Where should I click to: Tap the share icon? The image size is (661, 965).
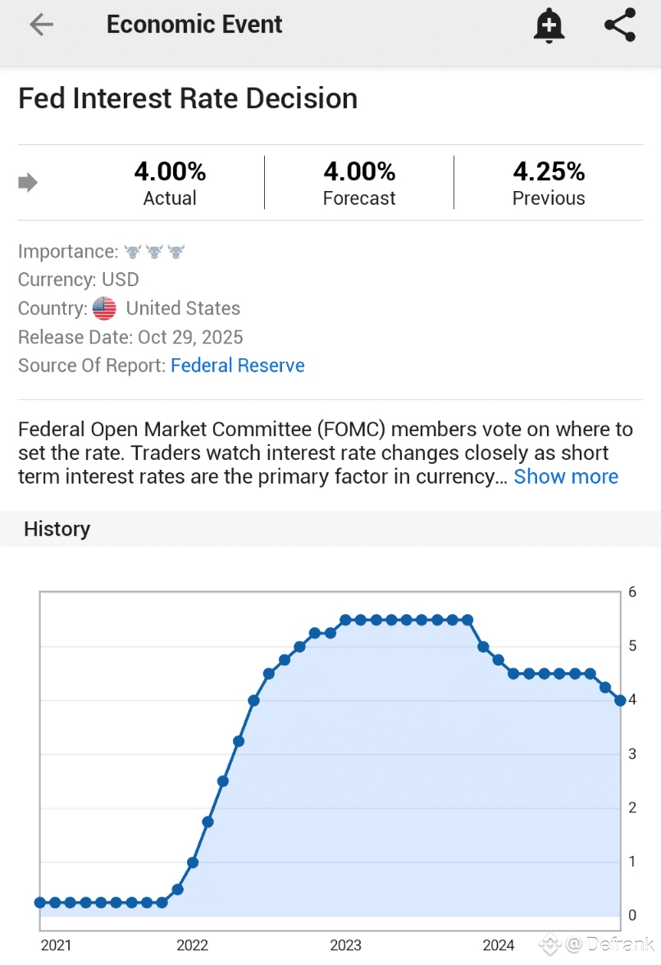620,25
